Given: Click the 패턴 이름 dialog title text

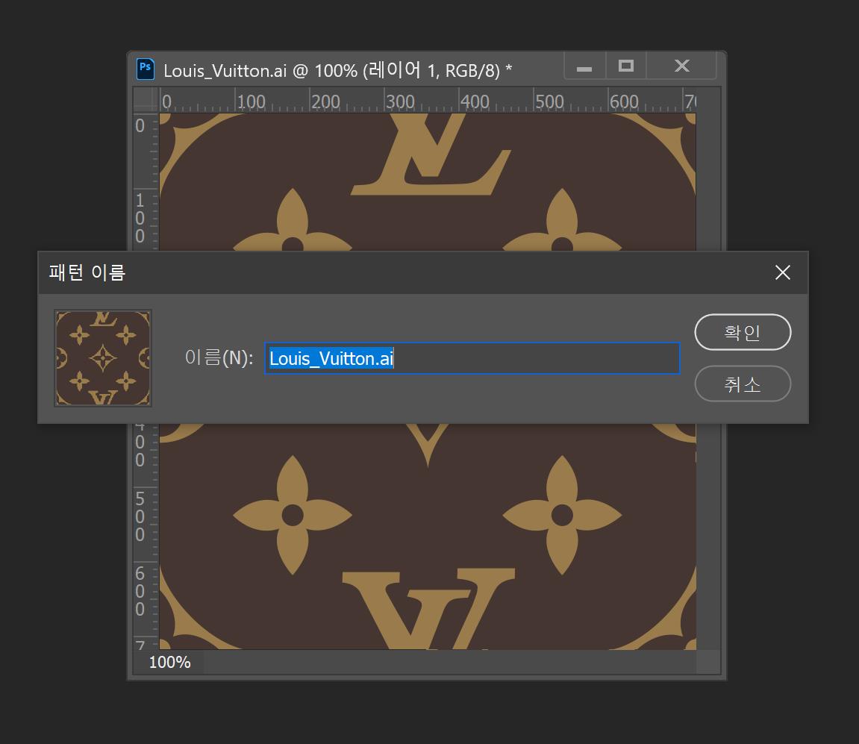Looking at the screenshot, I should pos(87,272).
